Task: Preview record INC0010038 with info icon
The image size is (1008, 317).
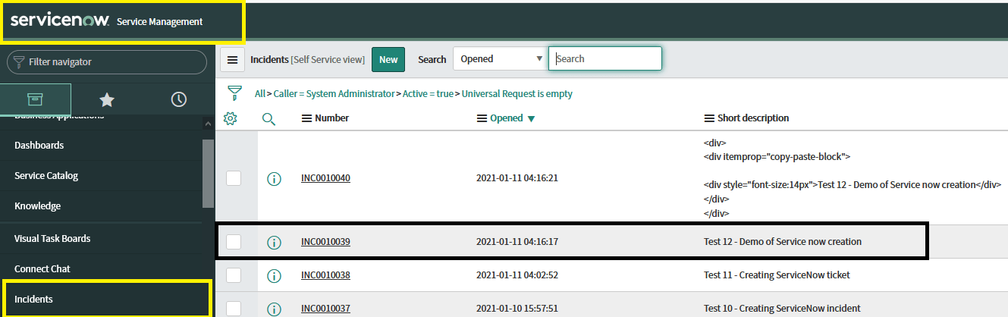Action: 275,275
